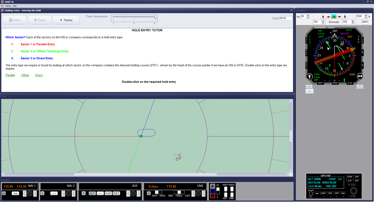Click the ADF tuning rotary knob
The width and height of the screenshot is (374, 202).
[x=133, y=193]
